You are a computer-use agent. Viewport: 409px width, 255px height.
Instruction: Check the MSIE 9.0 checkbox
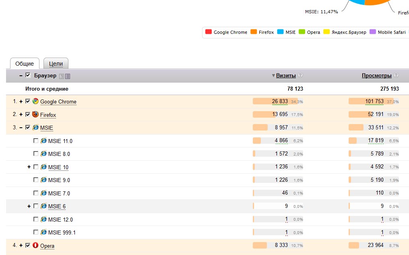(x=36, y=180)
